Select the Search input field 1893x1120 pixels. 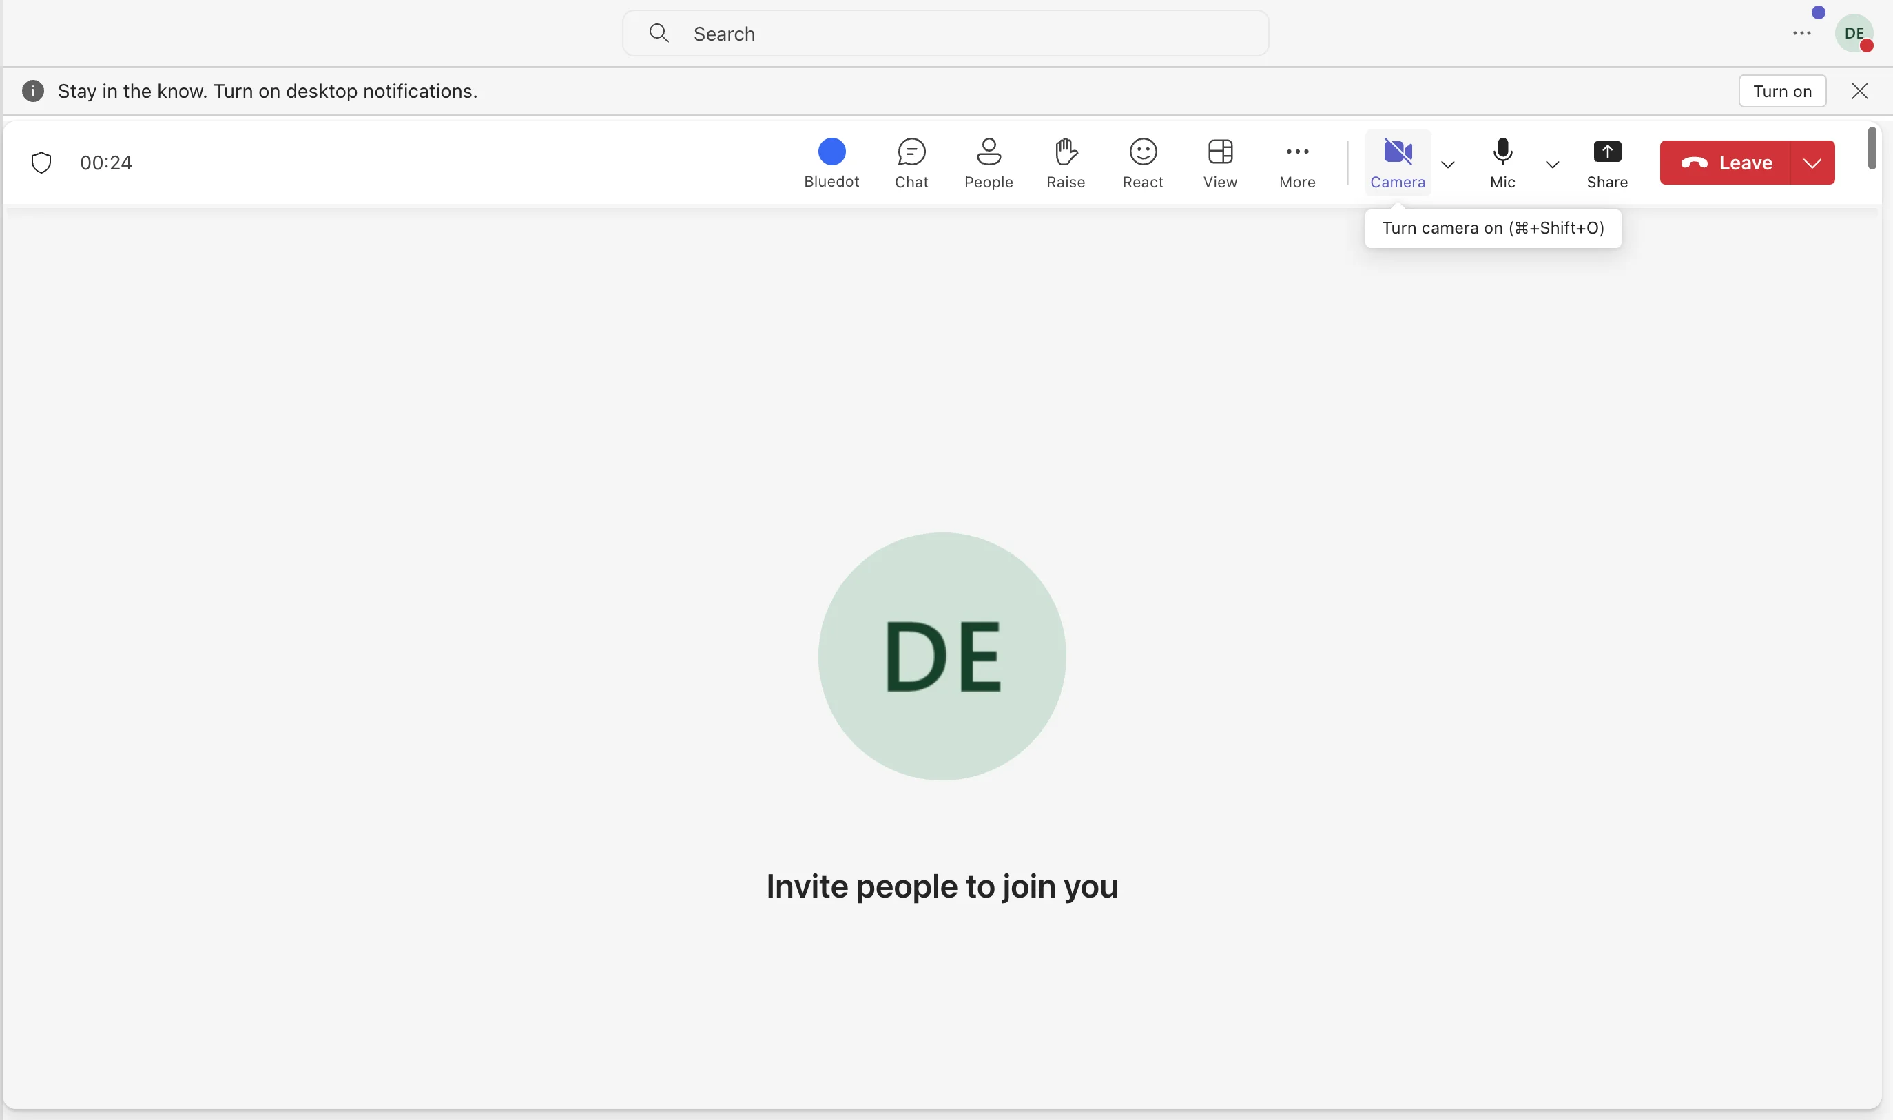(x=945, y=32)
